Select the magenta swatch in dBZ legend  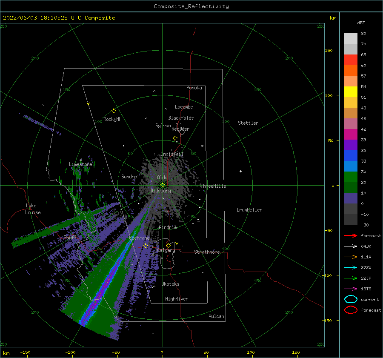pyautogui.click(x=351, y=135)
